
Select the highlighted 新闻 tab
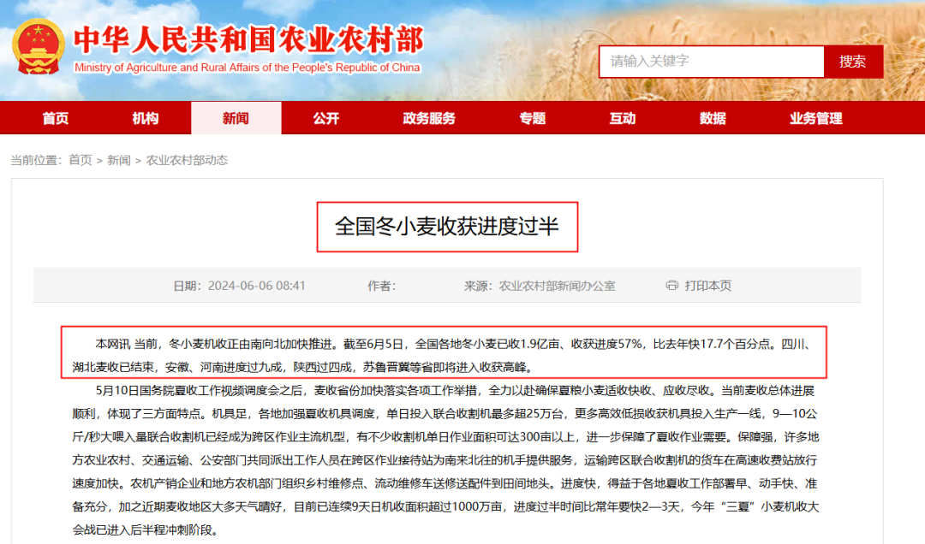pyautogui.click(x=236, y=118)
